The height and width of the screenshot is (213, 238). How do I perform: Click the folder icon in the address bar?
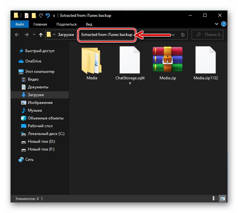49,34
